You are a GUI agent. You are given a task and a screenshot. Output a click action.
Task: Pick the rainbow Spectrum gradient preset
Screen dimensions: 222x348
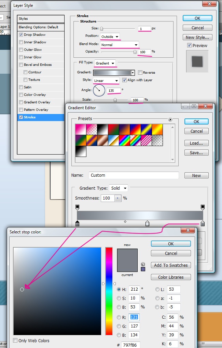pyautogui.click(x=124, y=141)
